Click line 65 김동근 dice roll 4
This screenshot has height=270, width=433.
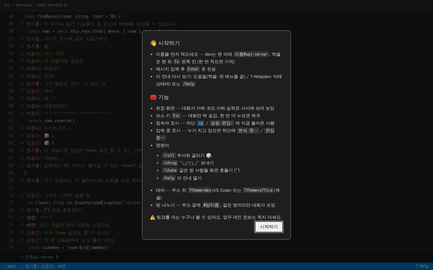pos(37,143)
